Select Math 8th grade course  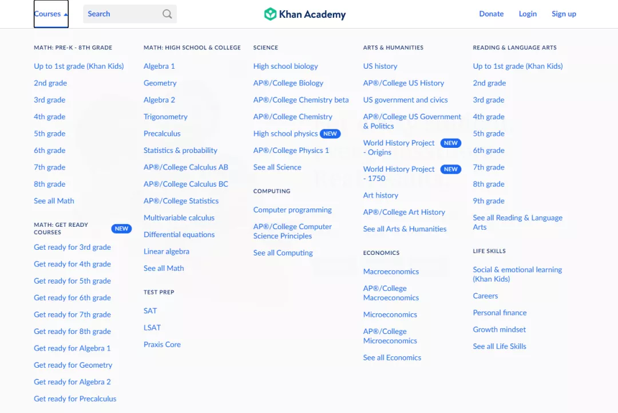pos(50,184)
